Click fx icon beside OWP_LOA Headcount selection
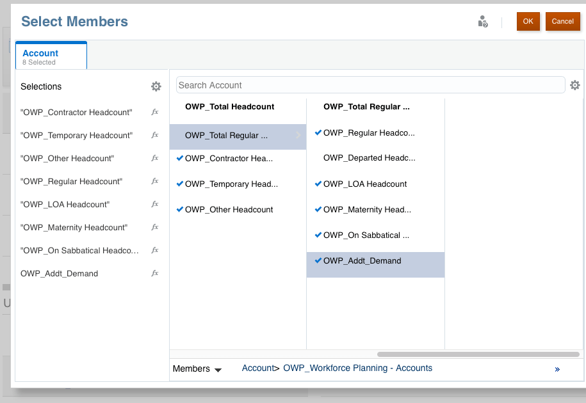The image size is (586, 403). (155, 204)
